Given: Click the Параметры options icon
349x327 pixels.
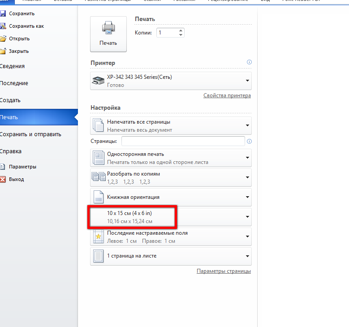Looking at the screenshot, I should (3, 167).
